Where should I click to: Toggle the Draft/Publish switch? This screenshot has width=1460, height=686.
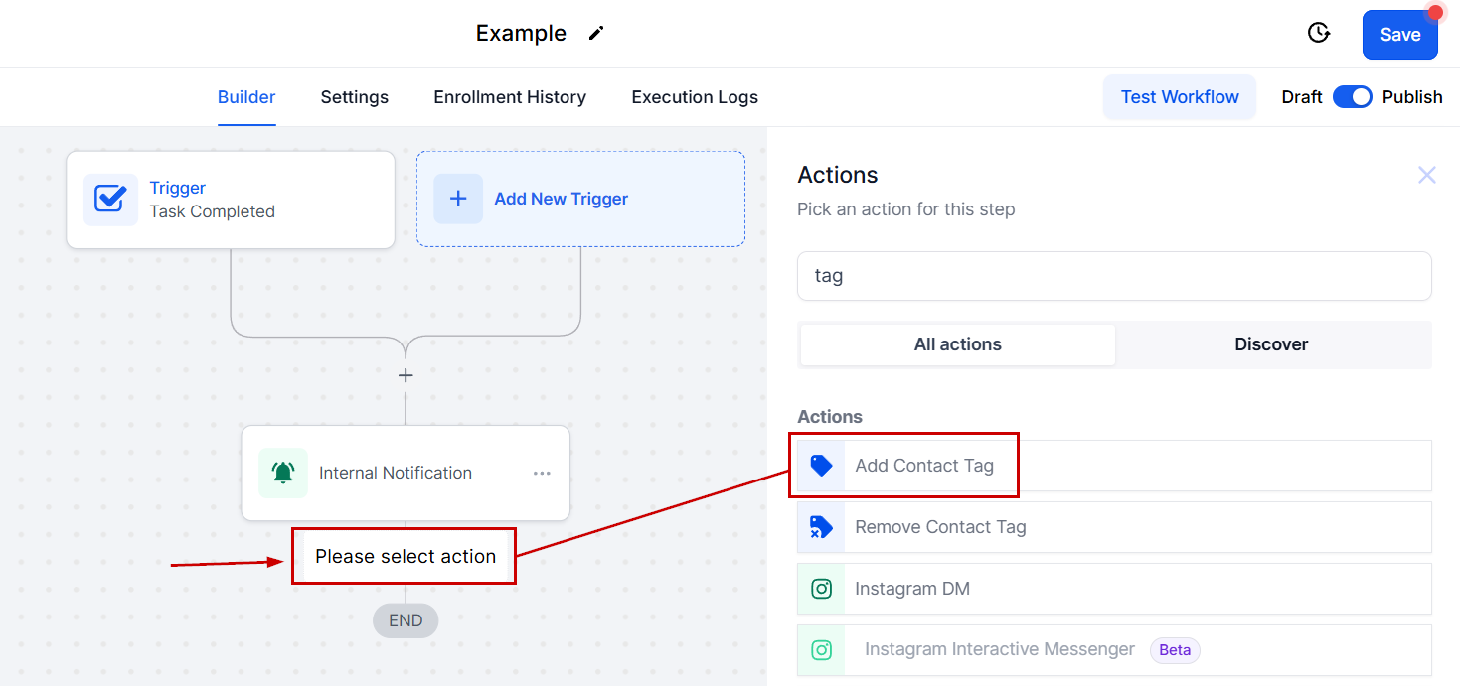point(1352,97)
